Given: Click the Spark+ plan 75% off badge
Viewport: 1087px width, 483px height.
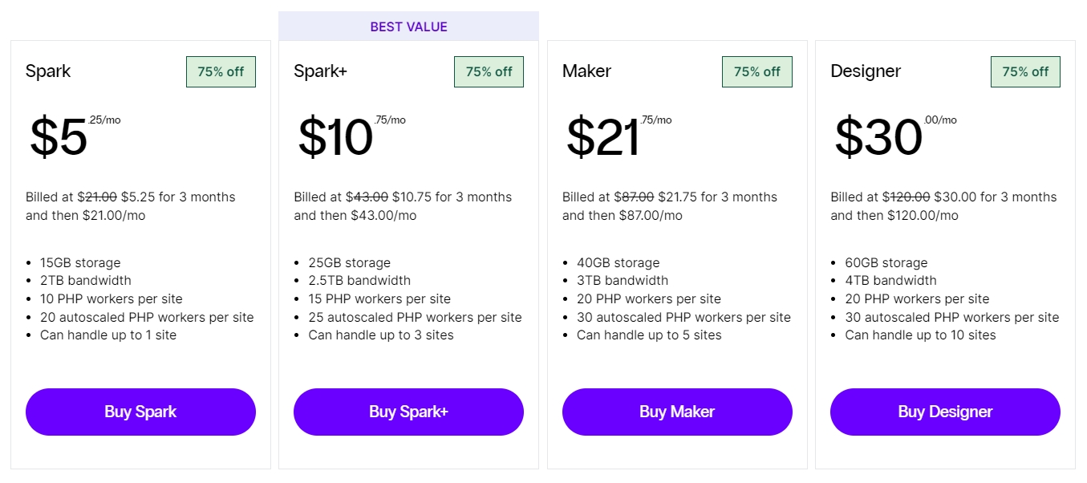Looking at the screenshot, I should 489,71.
